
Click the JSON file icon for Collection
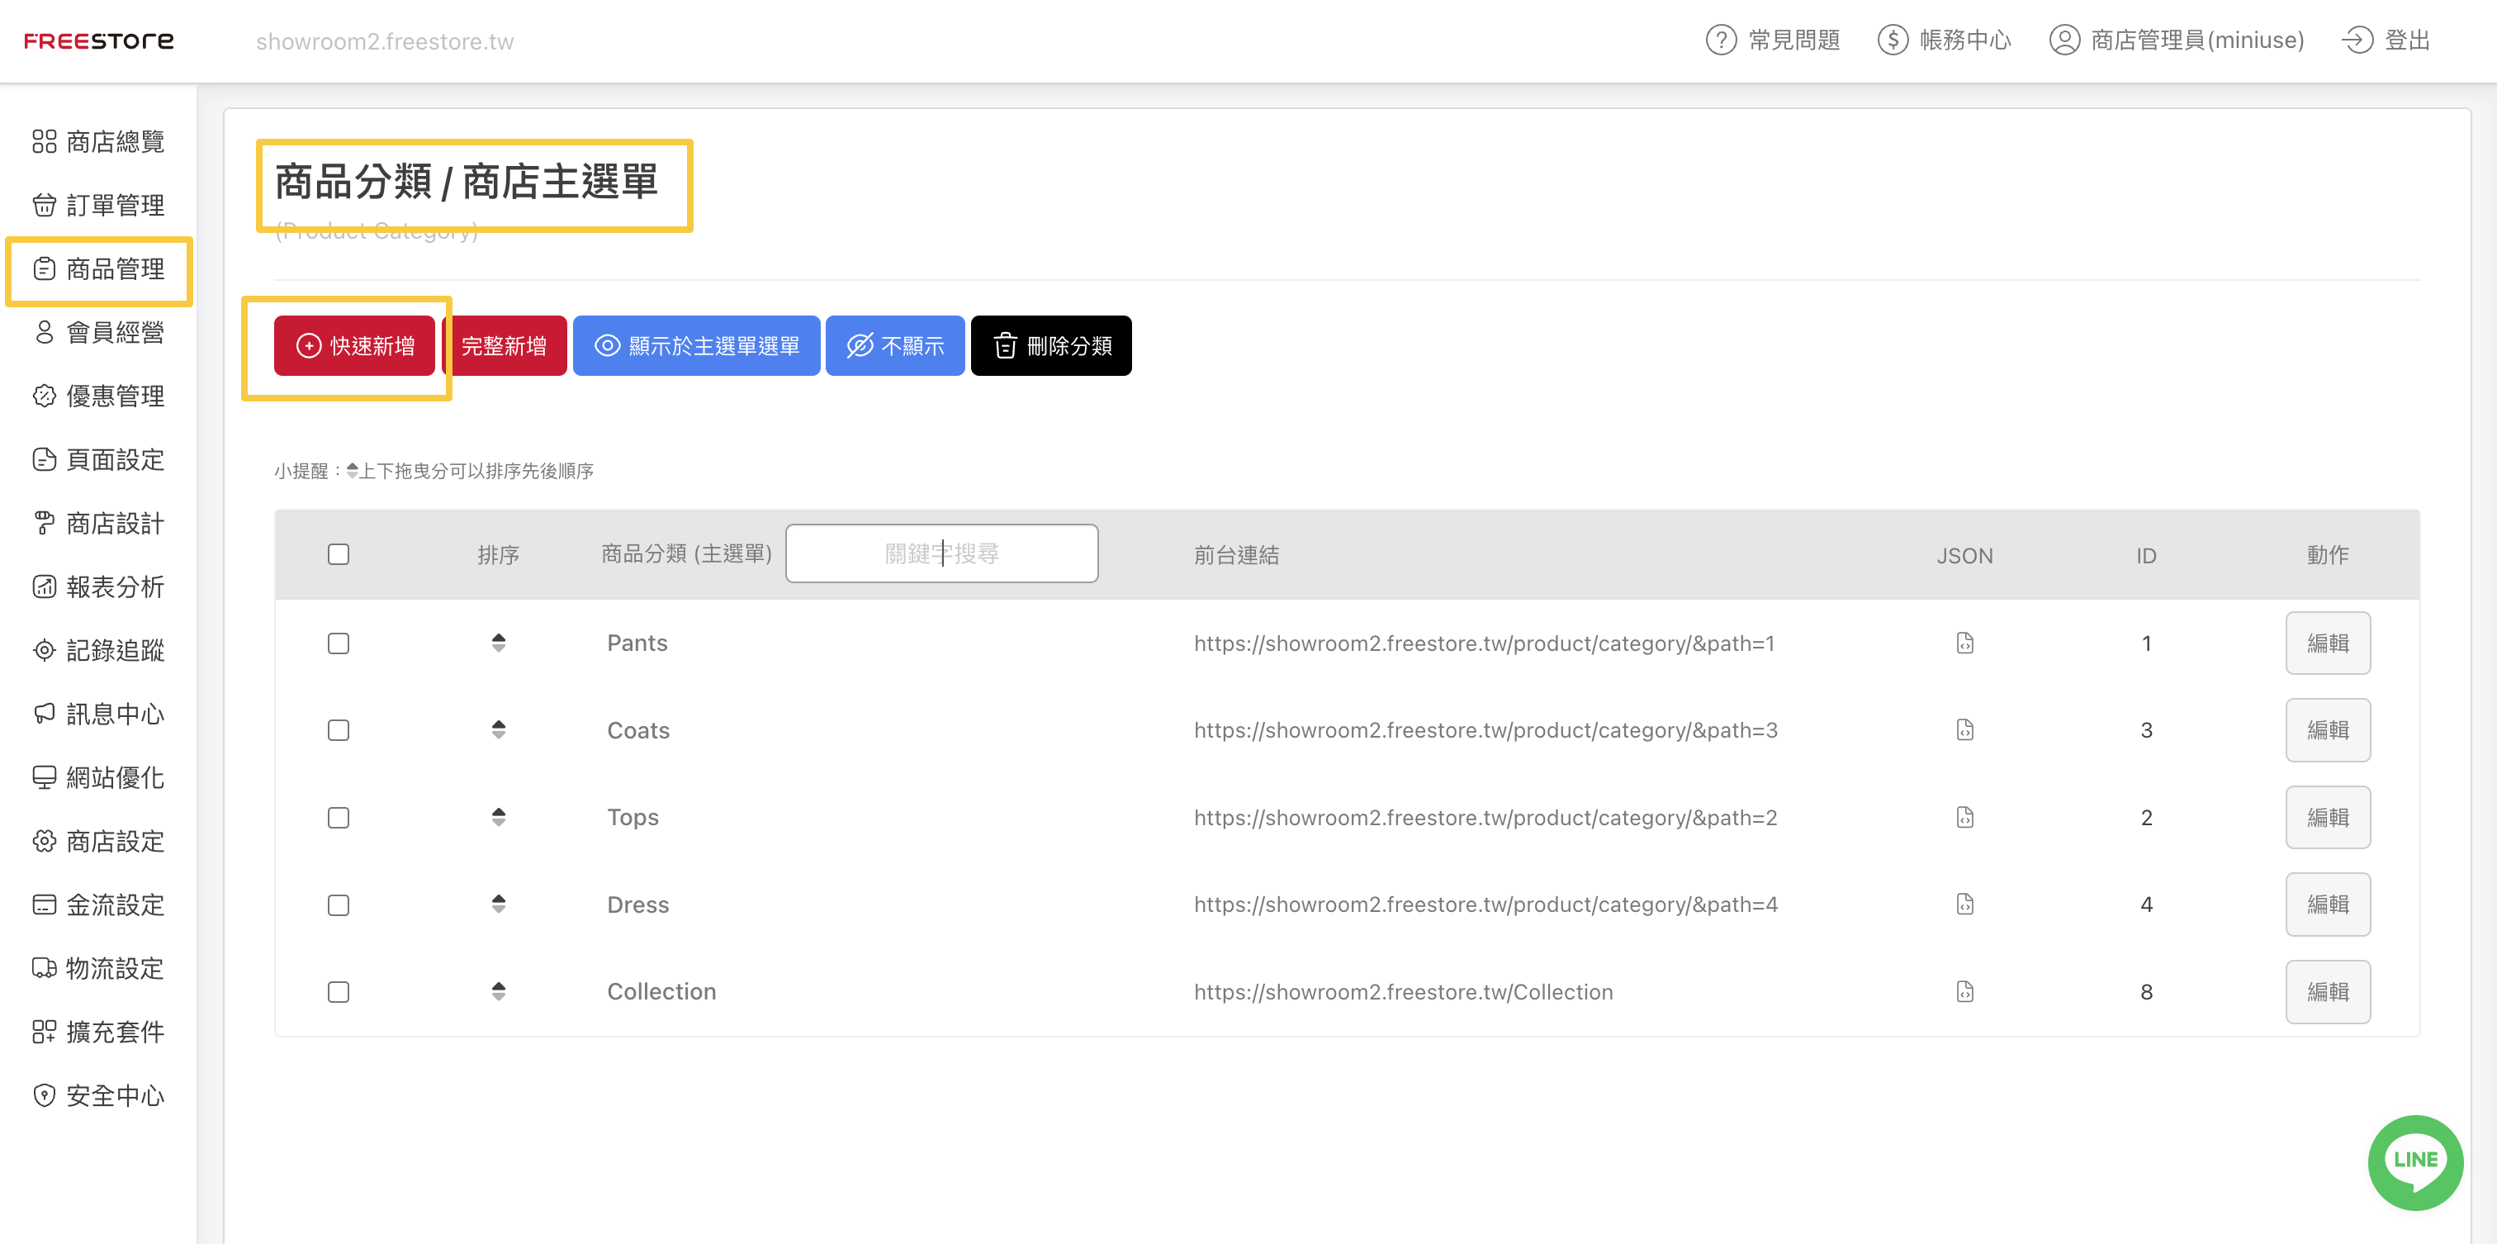tap(1964, 991)
